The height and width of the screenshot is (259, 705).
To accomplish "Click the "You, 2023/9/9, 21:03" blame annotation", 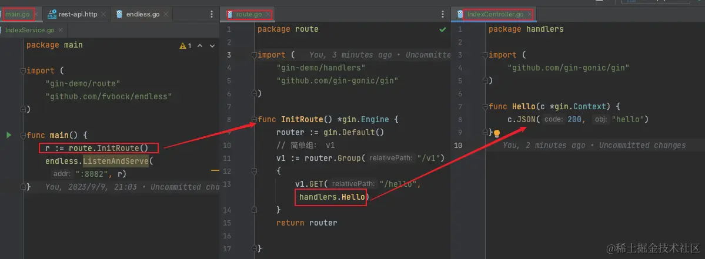I will [132, 187].
